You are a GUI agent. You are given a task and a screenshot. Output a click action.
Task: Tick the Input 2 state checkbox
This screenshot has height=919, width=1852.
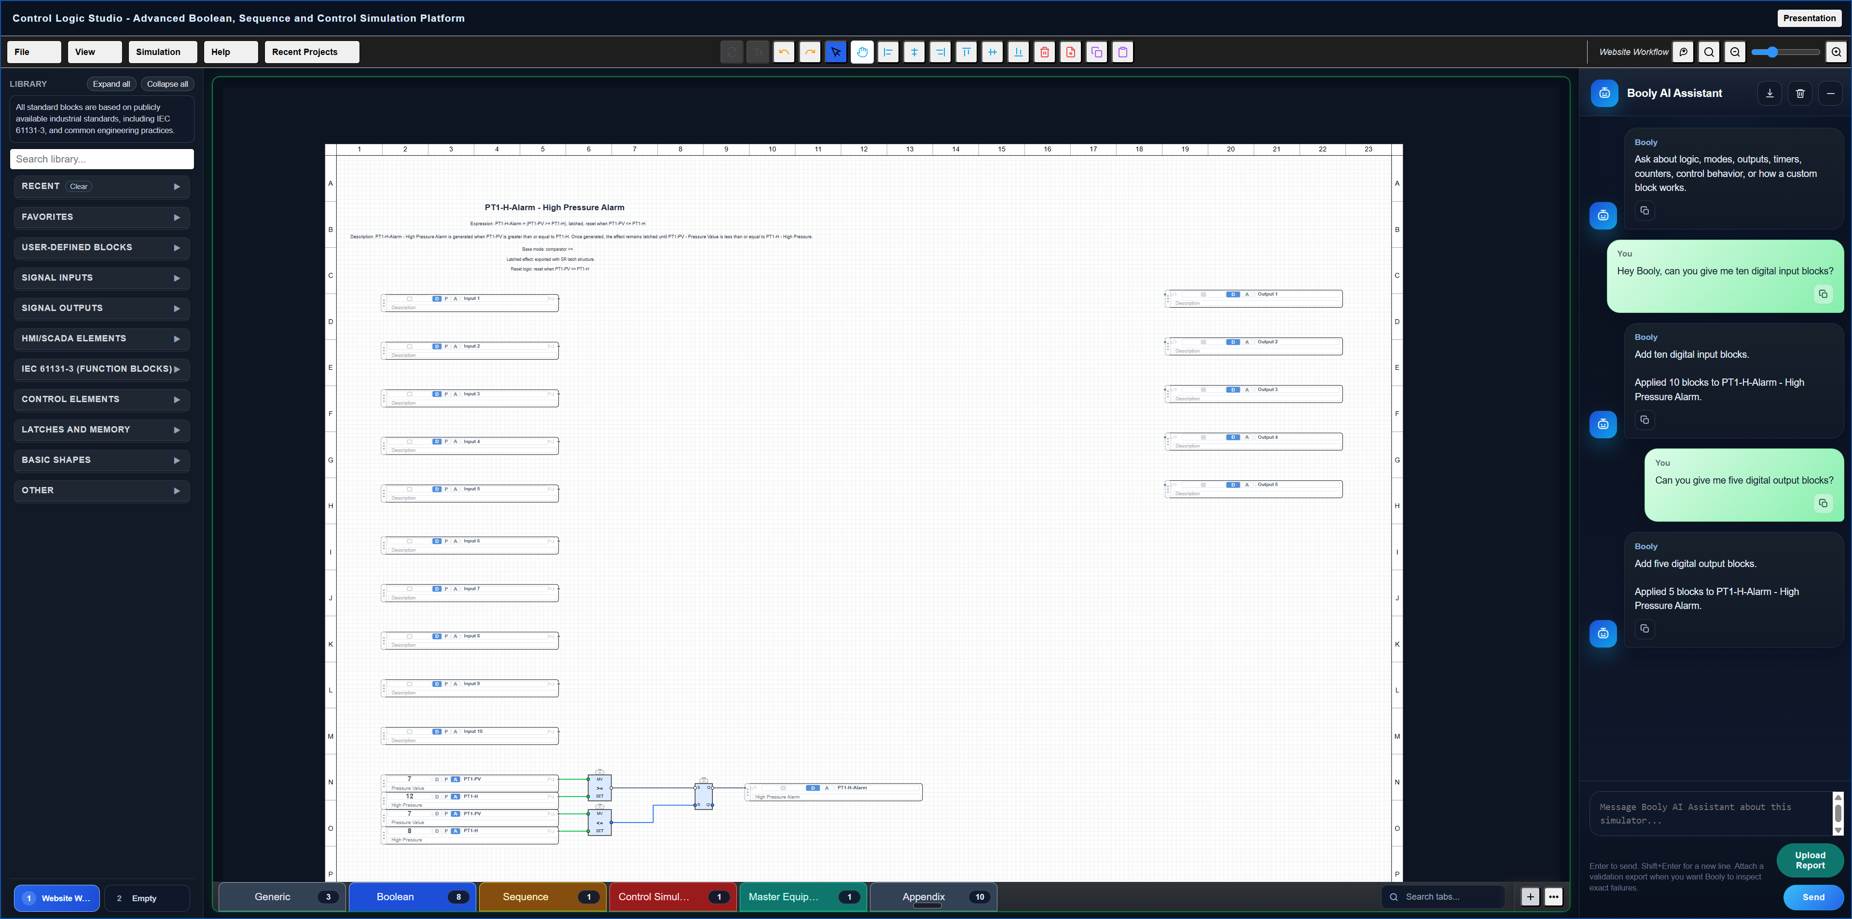tap(410, 346)
